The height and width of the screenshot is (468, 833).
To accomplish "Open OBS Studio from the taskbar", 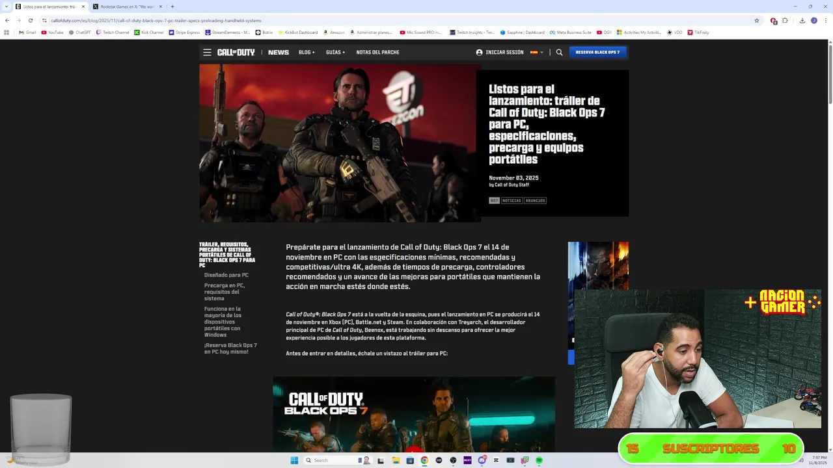I will pos(453,460).
